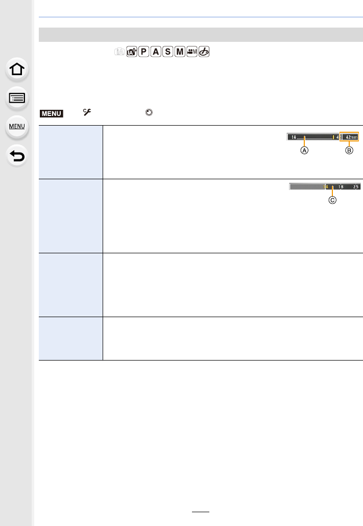Click the highlighted 42mm focal length box

click(x=349, y=137)
